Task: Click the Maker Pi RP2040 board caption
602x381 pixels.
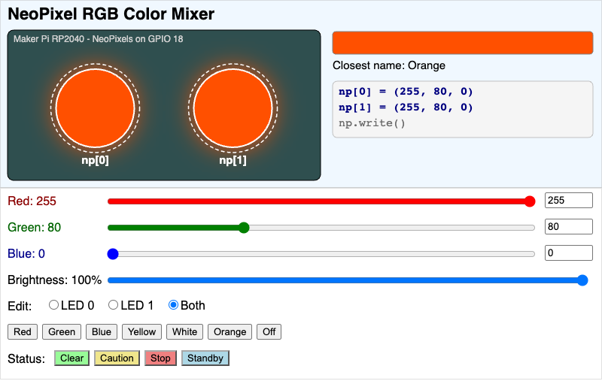Action: [x=99, y=39]
